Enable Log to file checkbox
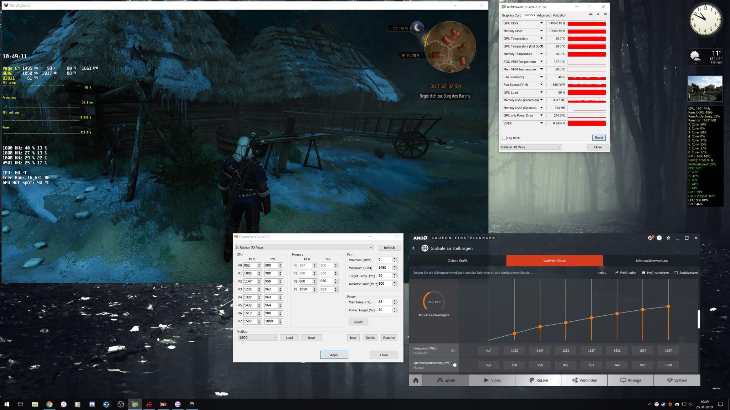Screen dimensions: 730x410 point(504,138)
